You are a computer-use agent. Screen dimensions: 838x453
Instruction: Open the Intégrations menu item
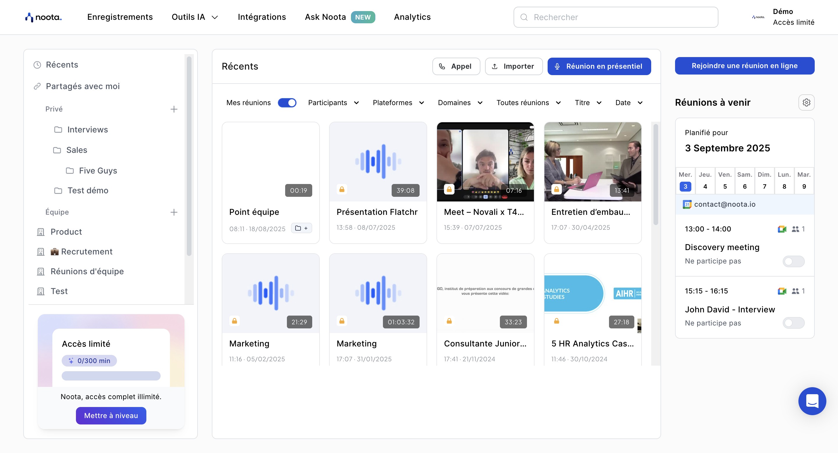262,17
